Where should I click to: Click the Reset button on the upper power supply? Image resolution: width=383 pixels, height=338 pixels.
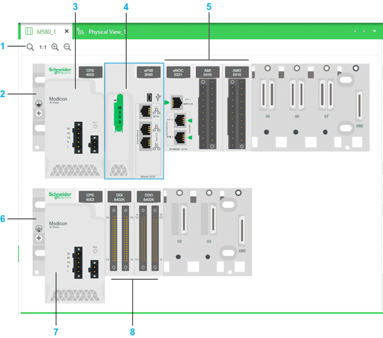click(x=95, y=126)
